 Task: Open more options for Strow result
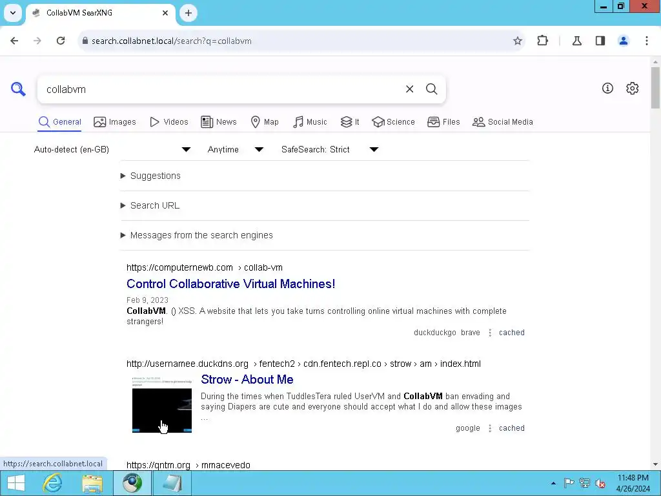pos(490,428)
